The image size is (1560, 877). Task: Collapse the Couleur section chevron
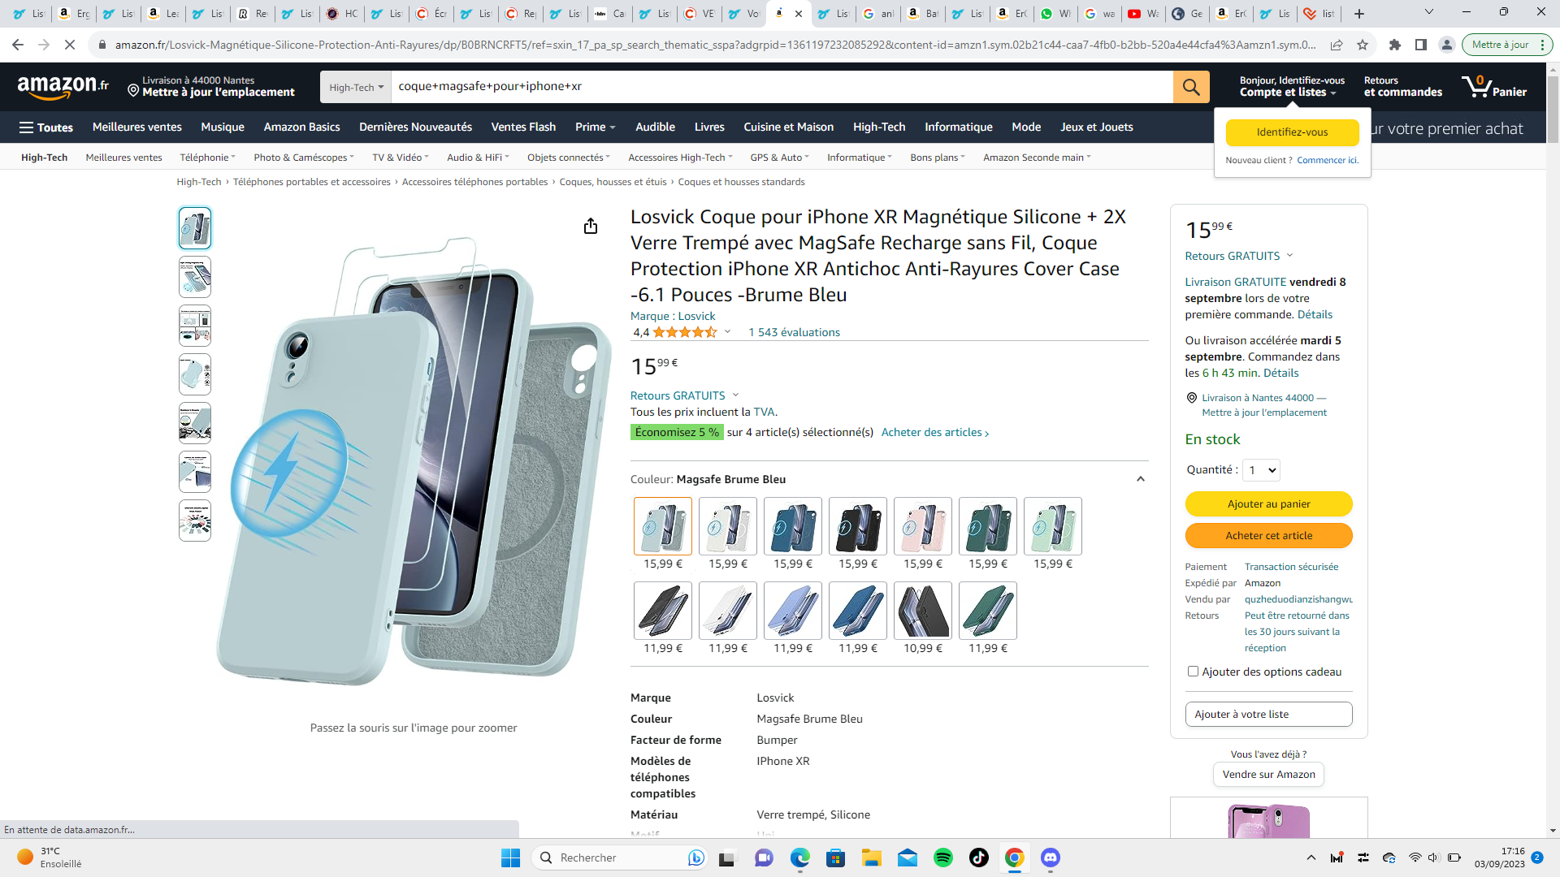click(x=1141, y=479)
